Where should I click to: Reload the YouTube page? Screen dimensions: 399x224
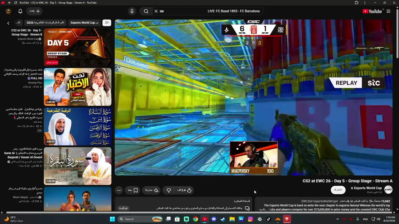pyautogui.click(x=16, y=3)
